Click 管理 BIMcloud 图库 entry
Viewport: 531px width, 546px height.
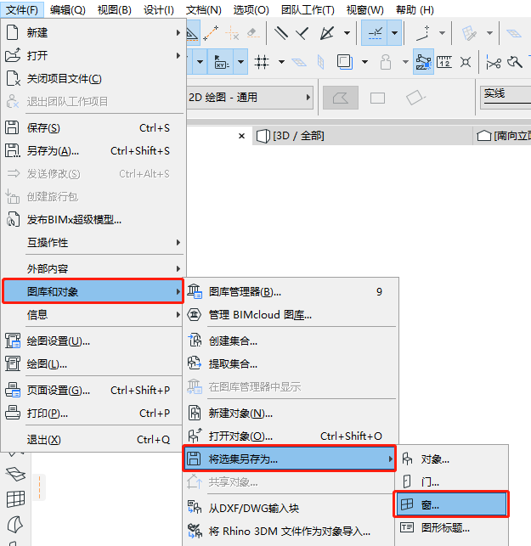point(260,315)
